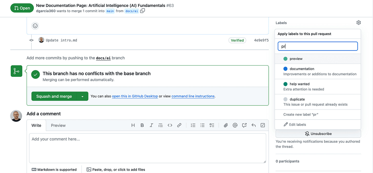Select the Write tab
The width and height of the screenshot is (373, 173).
(36, 125)
